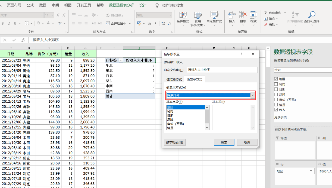332x188 pixels.
Task: Click the 自定义名称 text input field
Action: (222, 70)
